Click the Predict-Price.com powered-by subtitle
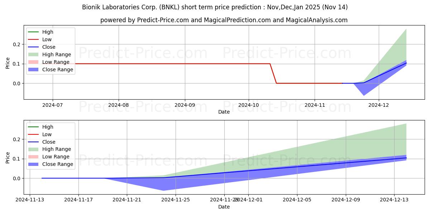 click(x=224, y=20)
